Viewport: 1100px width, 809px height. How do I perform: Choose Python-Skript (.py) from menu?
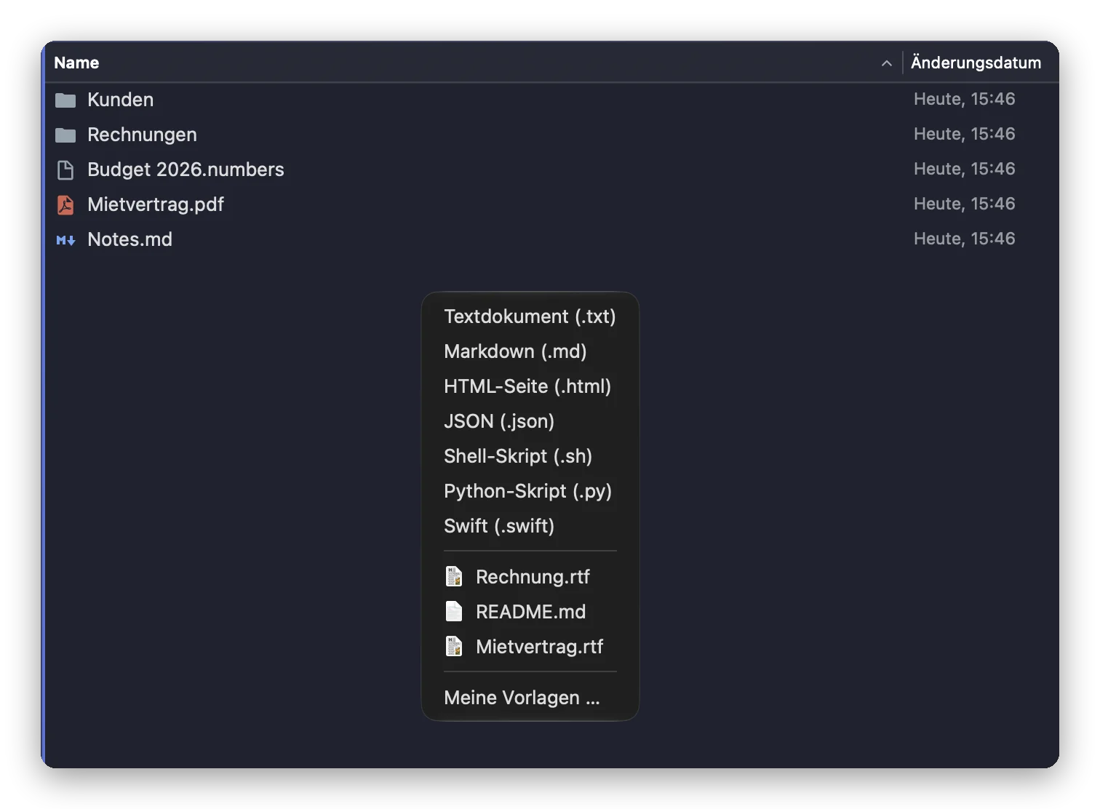[530, 491]
